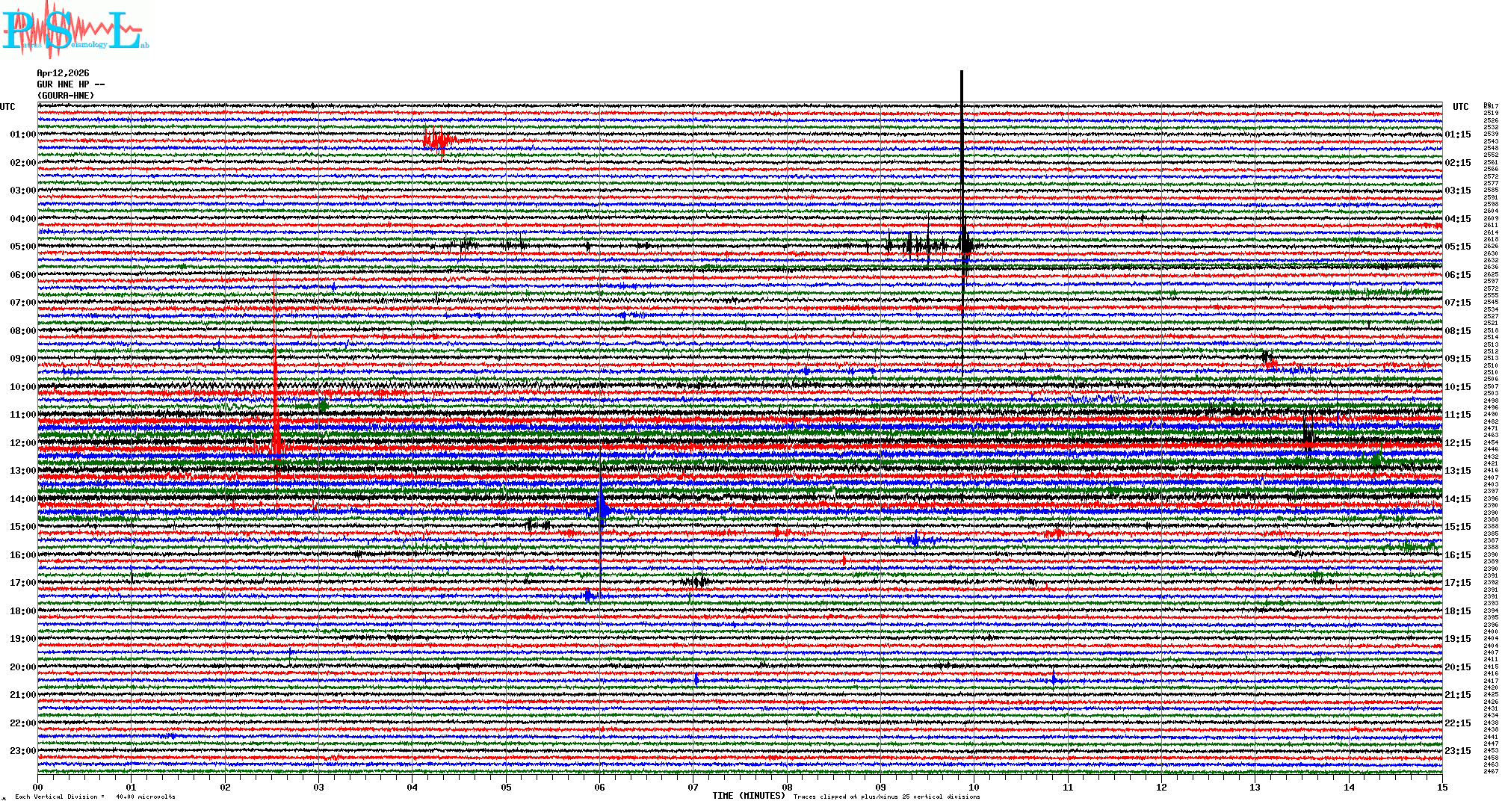Click the tall black spike above the plot
This screenshot has width=1502, height=807.
[x=962, y=86]
